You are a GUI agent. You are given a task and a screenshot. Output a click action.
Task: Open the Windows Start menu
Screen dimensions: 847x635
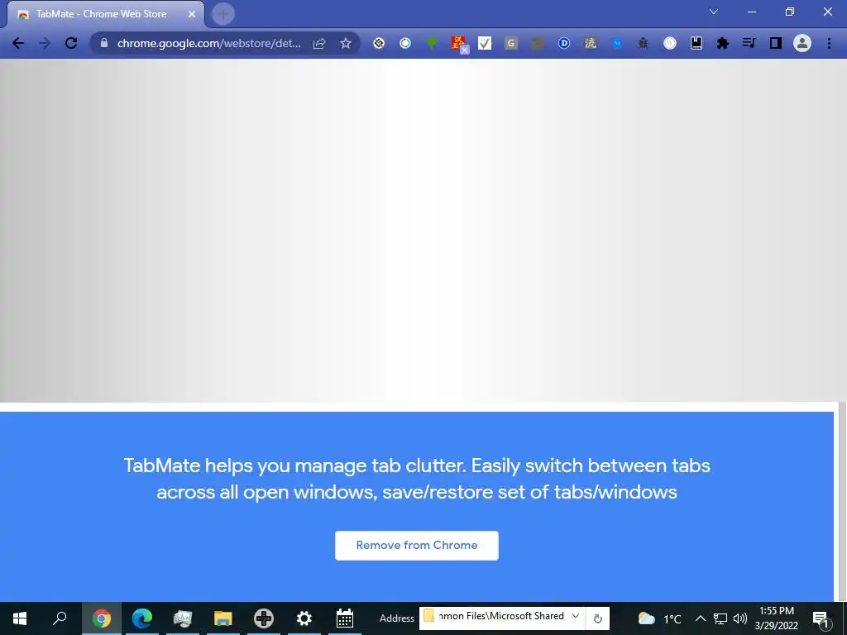pos(20,618)
